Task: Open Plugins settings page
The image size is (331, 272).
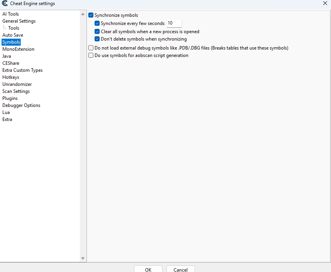Action: pos(10,98)
